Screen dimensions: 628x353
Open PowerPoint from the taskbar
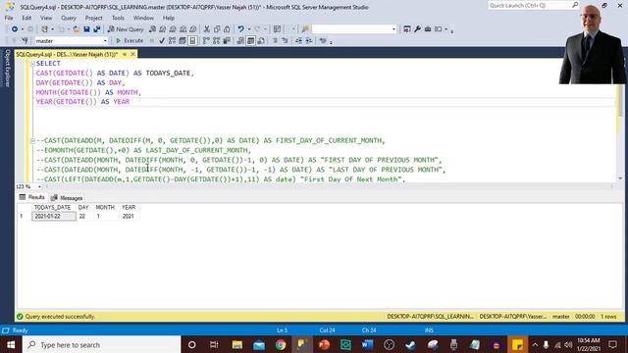[324, 344]
